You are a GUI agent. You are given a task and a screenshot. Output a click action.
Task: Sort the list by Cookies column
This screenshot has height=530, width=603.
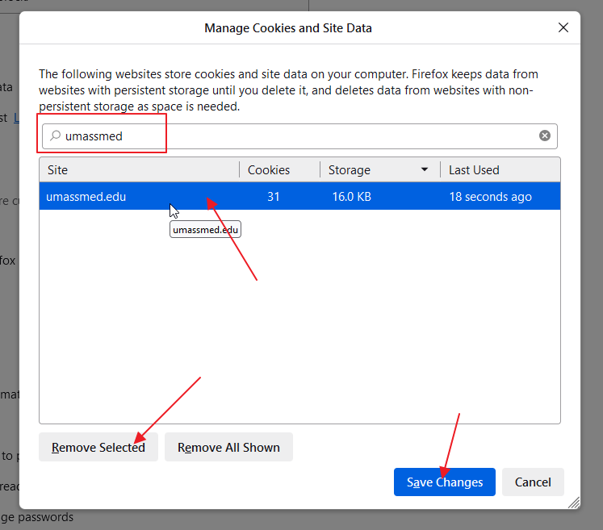point(269,170)
